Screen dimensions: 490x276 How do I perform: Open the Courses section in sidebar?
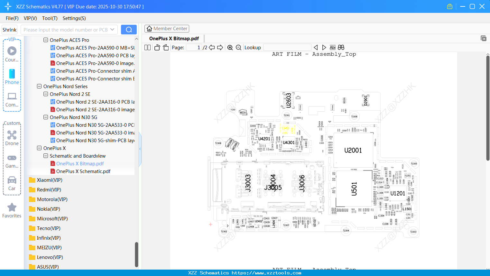(x=12, y=54)
